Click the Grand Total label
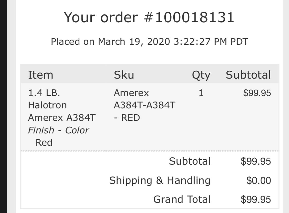 point(182,199)
